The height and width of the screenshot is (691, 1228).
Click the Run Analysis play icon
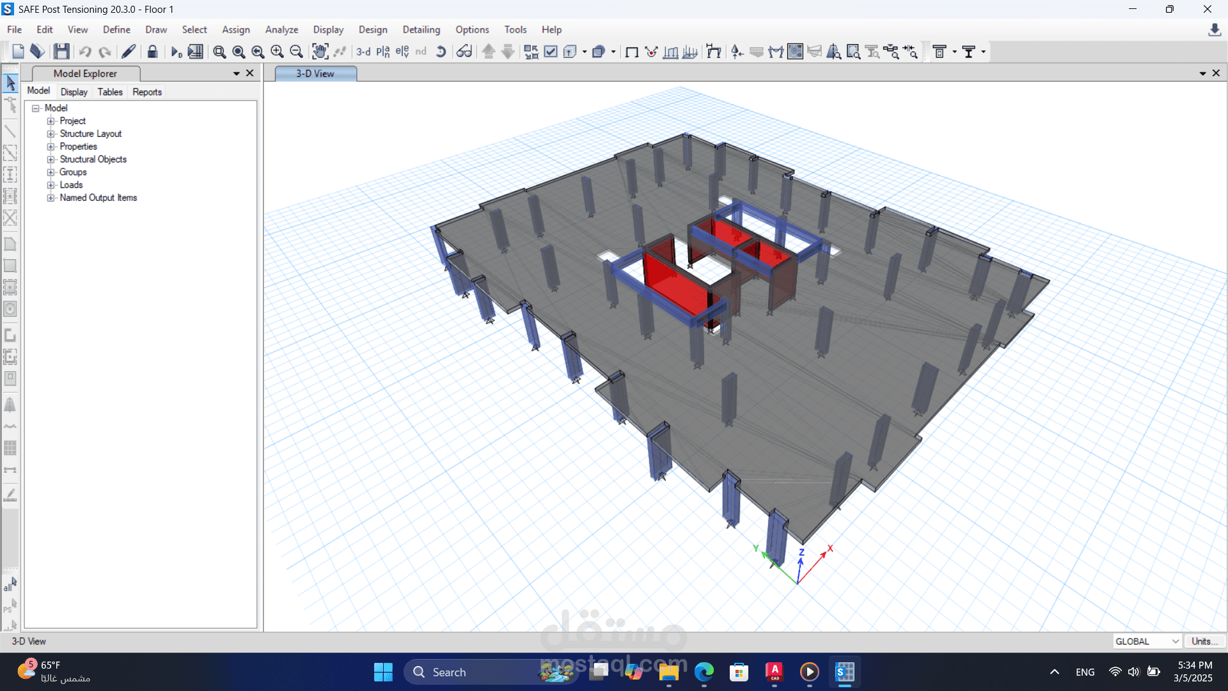point(177,52)
